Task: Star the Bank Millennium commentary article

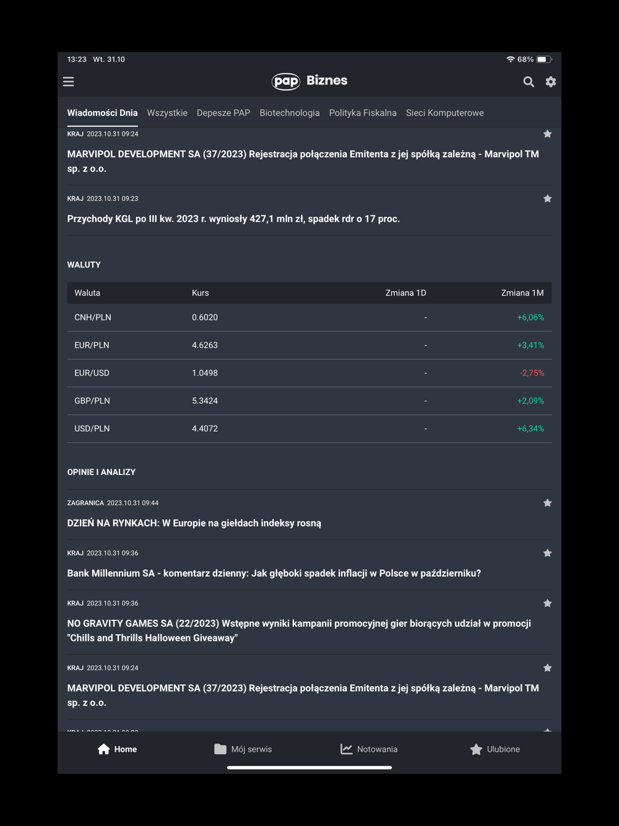Action: pyautogui.click(x=547, y=553)
